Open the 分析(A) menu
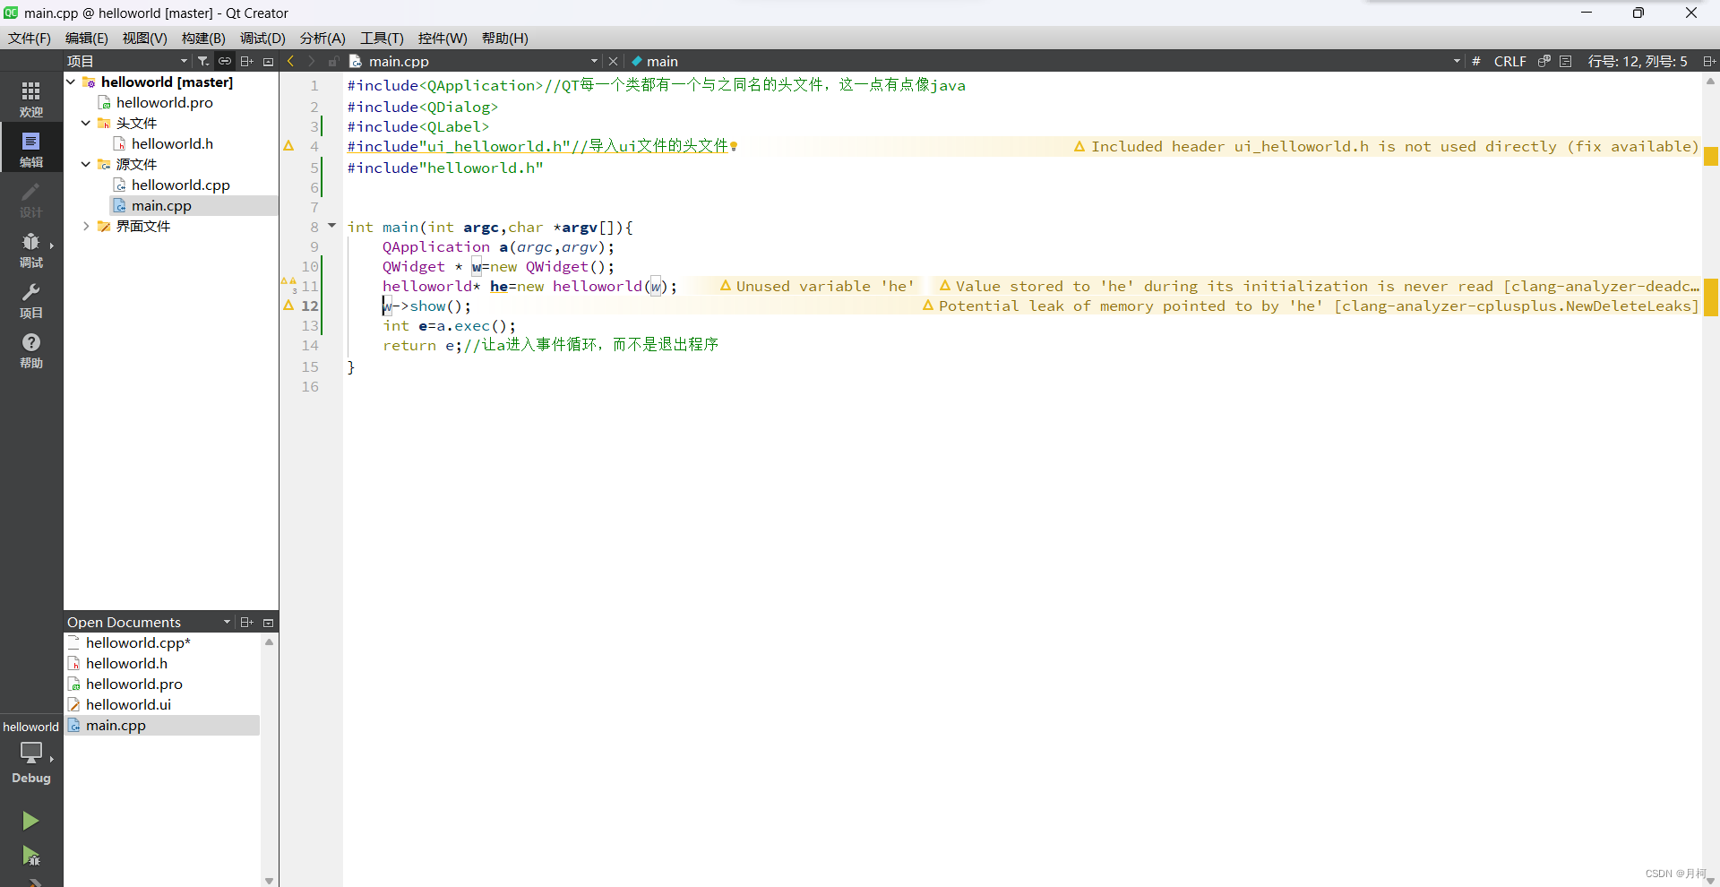The width and height of the screenshot is (1720, 887). point(322,39)
